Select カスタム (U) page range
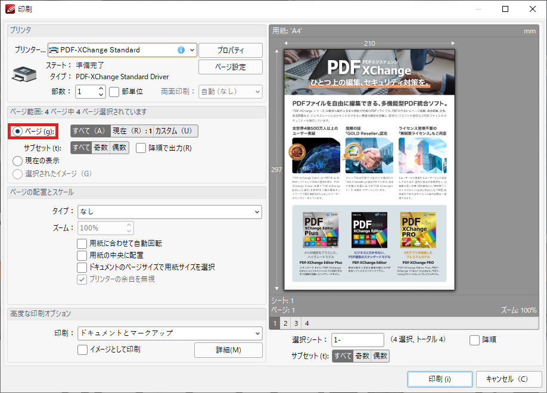The height and width of the screenshot is (393, 547). (x=175, y=131)
